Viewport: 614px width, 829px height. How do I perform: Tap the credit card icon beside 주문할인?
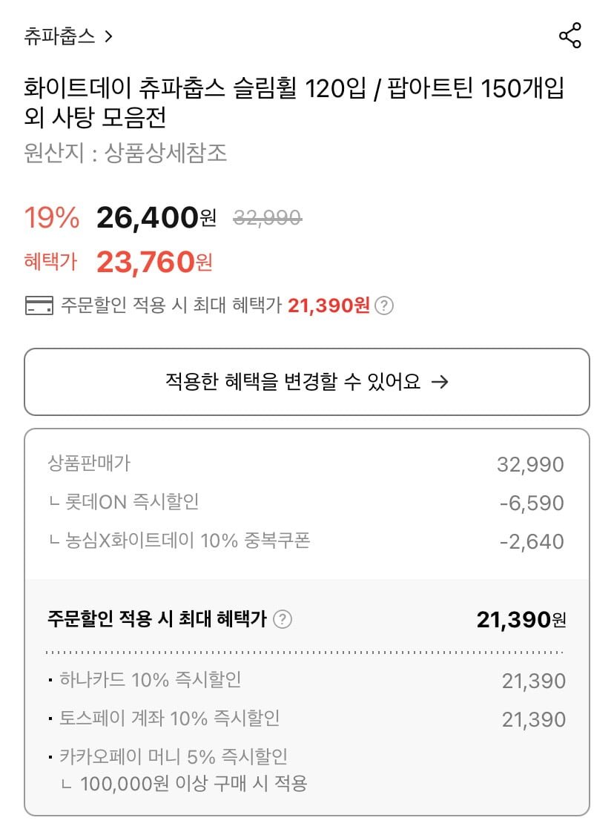[x=39, y=305]
